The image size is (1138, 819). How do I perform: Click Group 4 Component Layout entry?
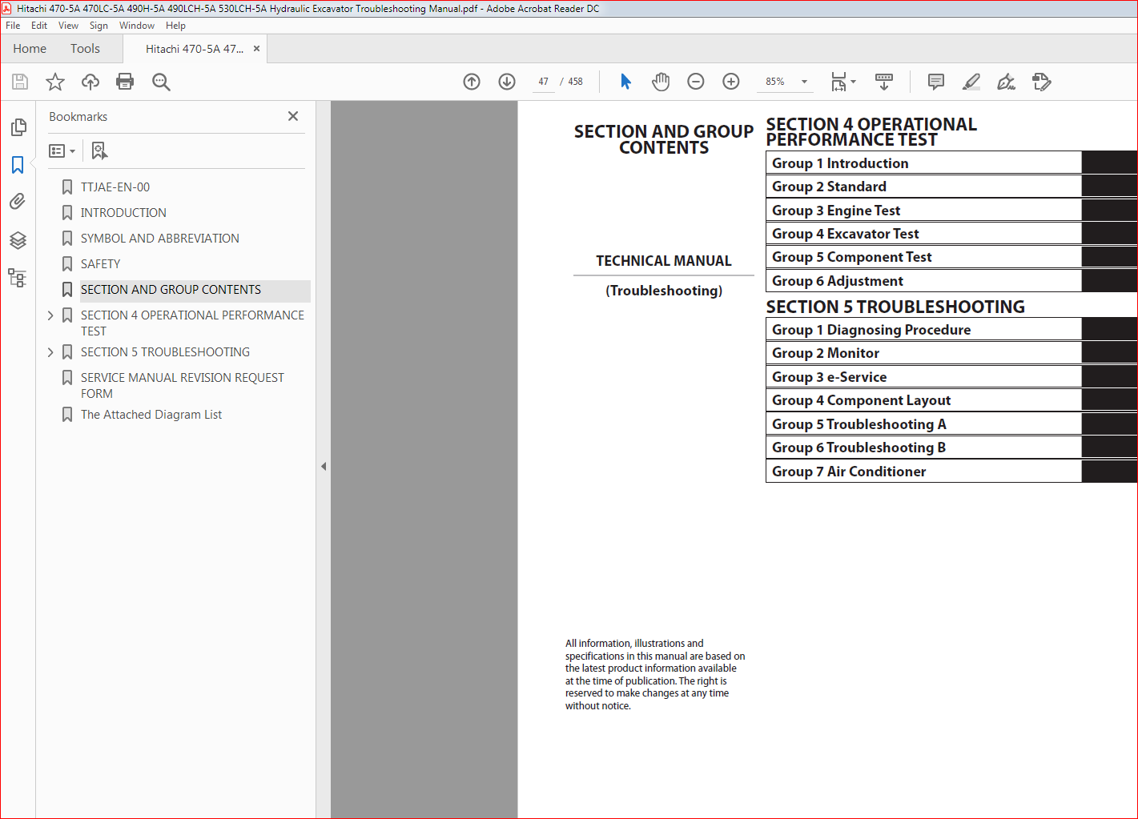(862, 400)
